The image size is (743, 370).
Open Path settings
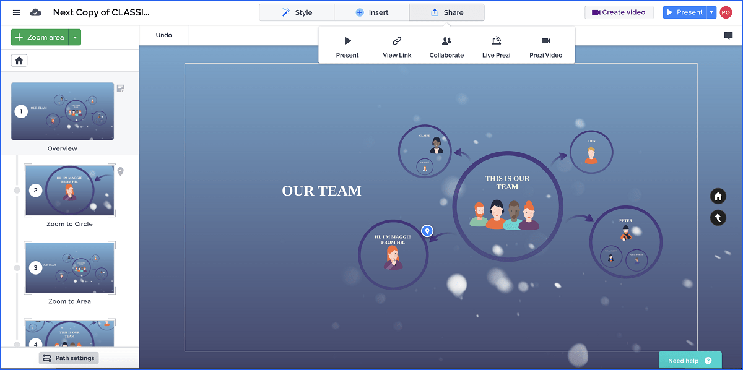[x=68, y=358]
